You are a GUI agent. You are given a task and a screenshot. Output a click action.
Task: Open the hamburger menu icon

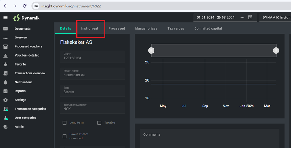6,18
